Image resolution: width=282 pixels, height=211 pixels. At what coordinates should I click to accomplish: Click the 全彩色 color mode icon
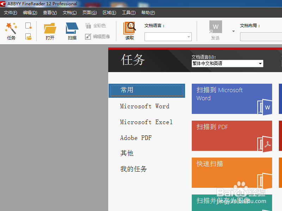(88, 26)
